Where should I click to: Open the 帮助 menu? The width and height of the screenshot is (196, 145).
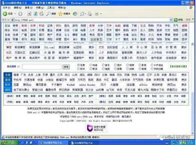click(62, 8)
